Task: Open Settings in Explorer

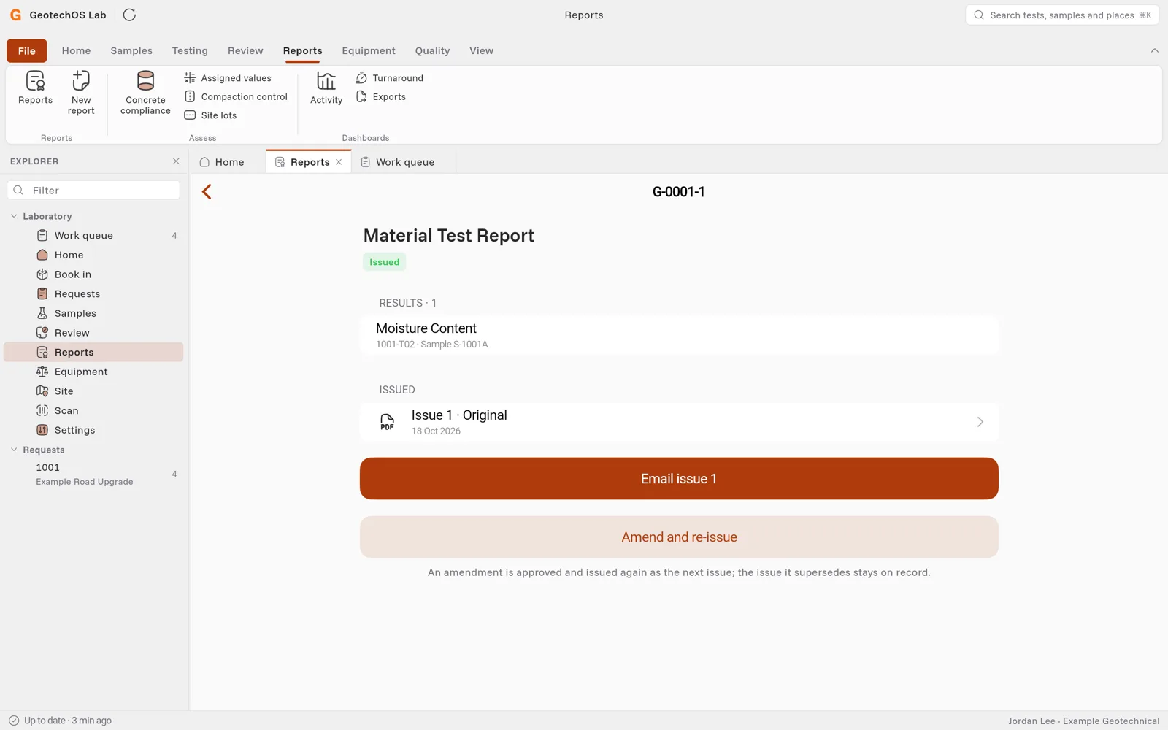Action: (x=93, y=430)
